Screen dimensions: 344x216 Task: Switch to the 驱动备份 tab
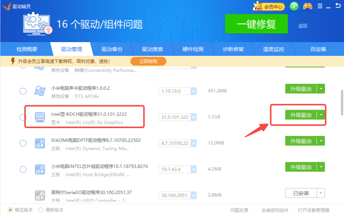click(x=112, y=49)
